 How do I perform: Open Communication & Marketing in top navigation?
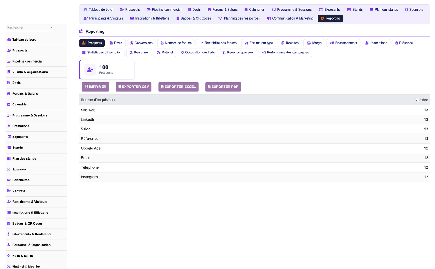pos(290,18)
